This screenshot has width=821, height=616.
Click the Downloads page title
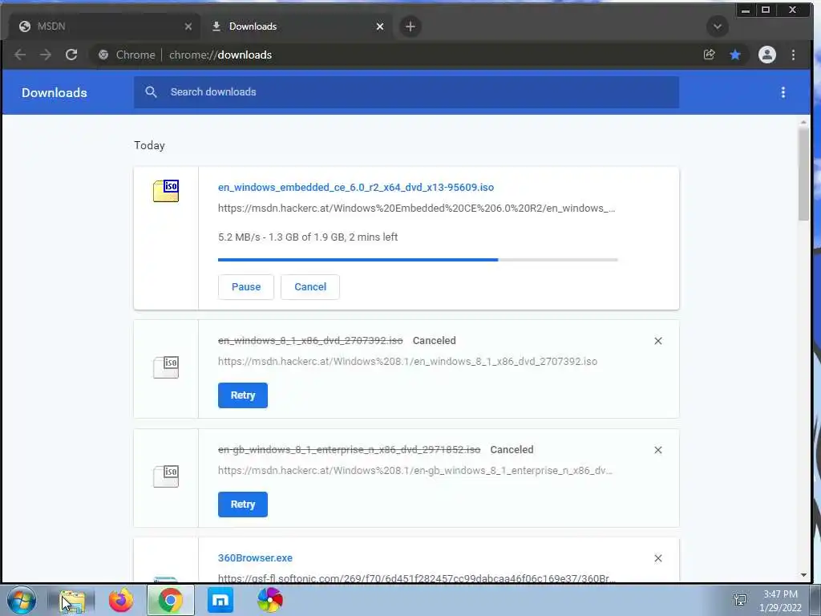(x=54, y=93)
